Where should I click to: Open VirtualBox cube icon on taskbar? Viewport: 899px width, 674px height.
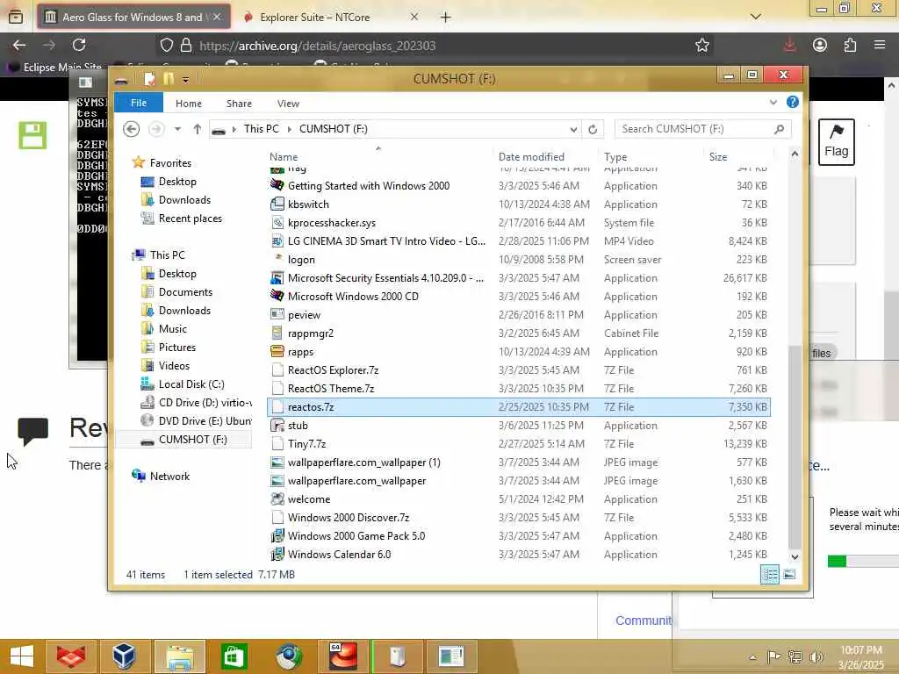coord(124,656)
